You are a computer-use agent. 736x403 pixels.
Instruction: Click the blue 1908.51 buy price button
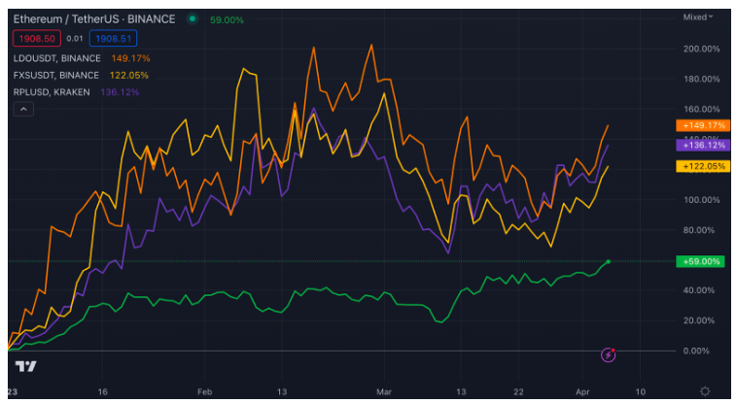113,39
